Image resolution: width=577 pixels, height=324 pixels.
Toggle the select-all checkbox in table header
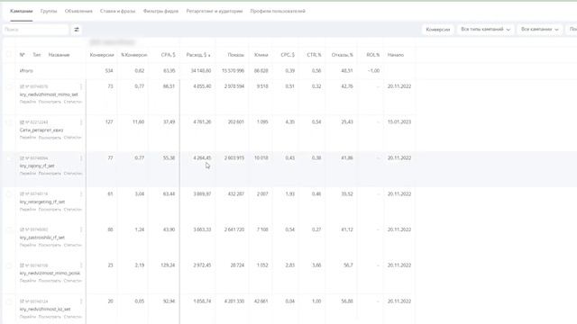pyautogui.click(x=9, y=54)
